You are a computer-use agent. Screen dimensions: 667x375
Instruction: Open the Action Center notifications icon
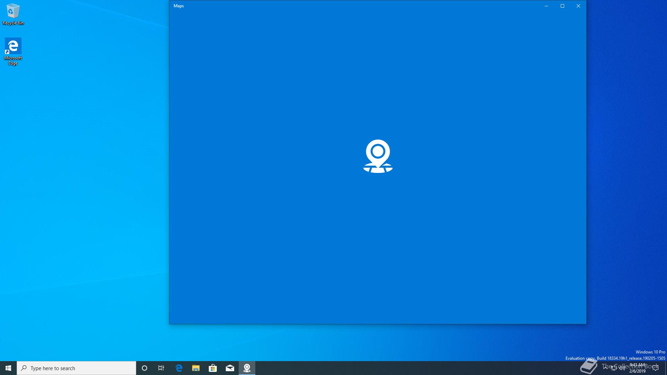click(x=656, y=368)
